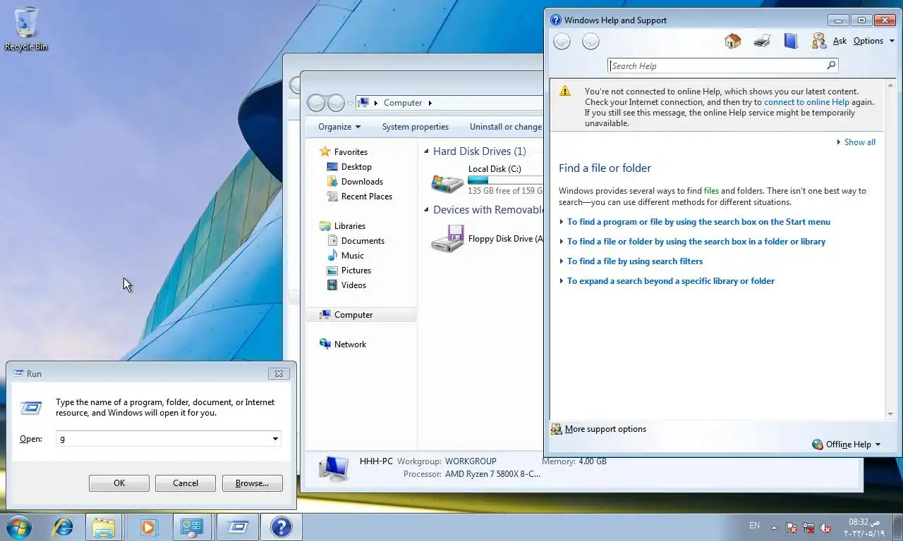
Task: Select Desktop under Favorites
Action: 356,167
